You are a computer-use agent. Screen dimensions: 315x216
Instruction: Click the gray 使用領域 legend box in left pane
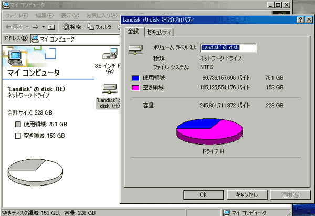(18, 124)
